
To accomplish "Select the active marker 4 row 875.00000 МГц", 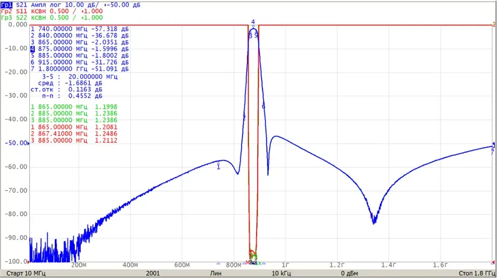I will 80,49.
